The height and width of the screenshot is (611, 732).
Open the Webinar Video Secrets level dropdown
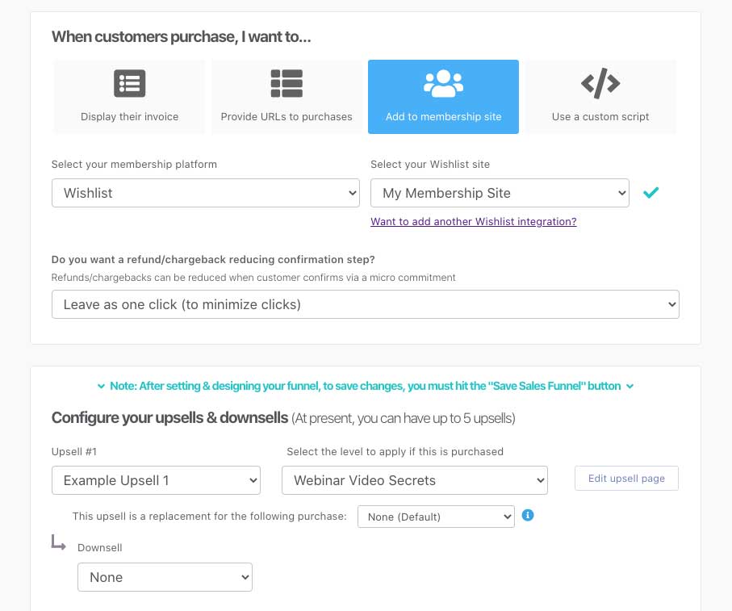pos(415,479)
